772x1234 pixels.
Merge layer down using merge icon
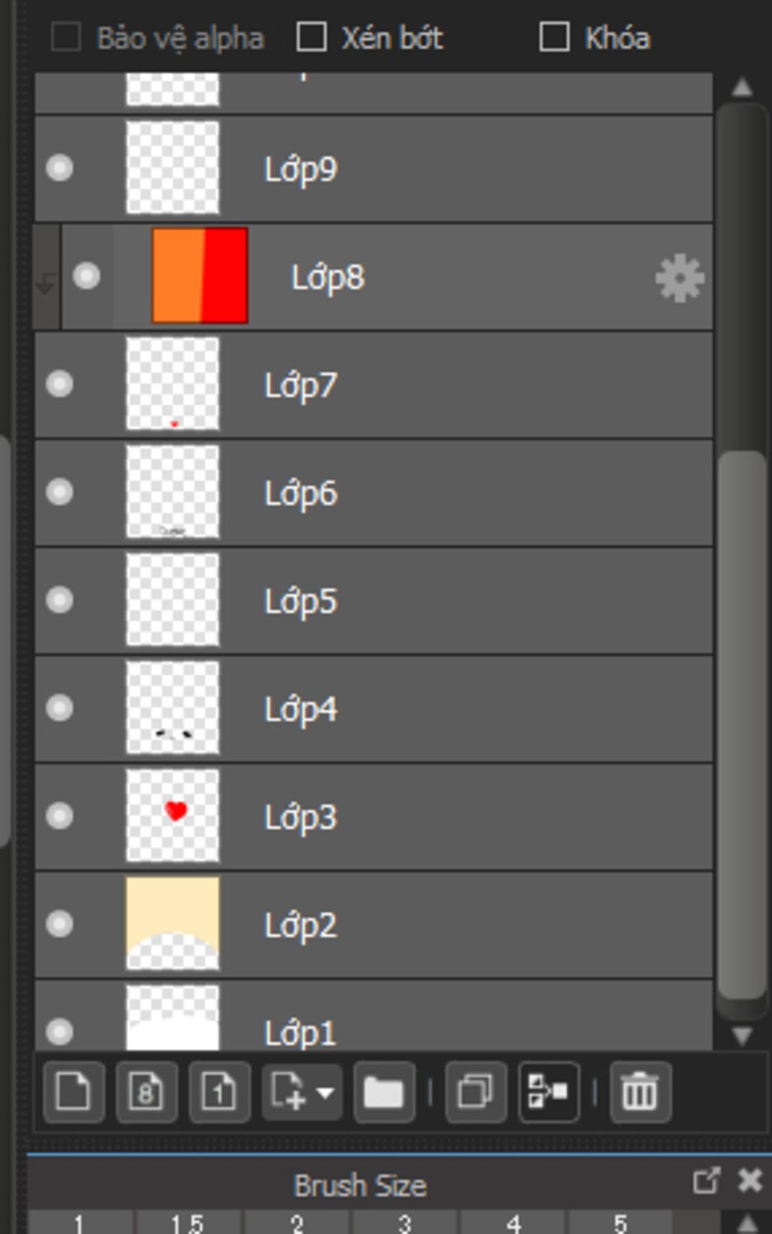coord(548,1091)
